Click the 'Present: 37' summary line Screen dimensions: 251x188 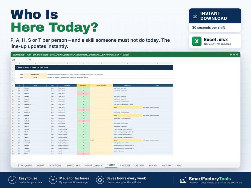68,77
